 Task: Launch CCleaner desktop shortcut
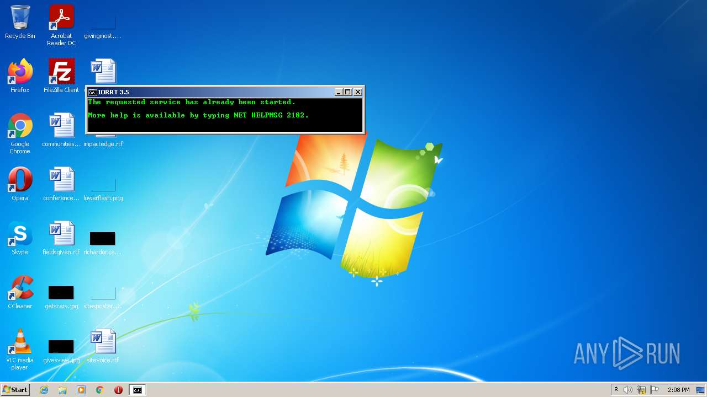tap(20, 292)
